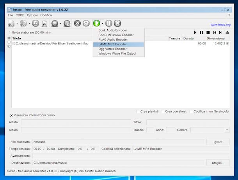Click the clear joblist document icon

tap(44, 23)
